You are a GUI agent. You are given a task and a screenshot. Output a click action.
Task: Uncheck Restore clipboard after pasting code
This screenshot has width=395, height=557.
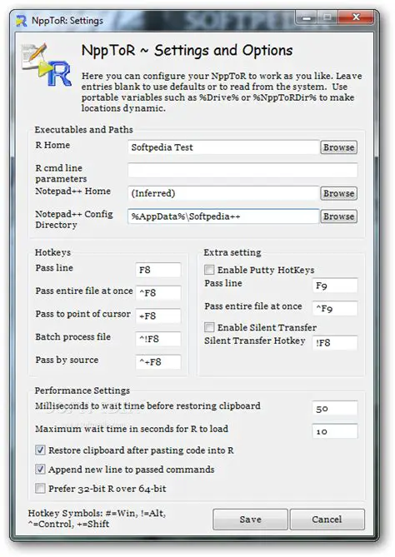(x=40, y=450)
